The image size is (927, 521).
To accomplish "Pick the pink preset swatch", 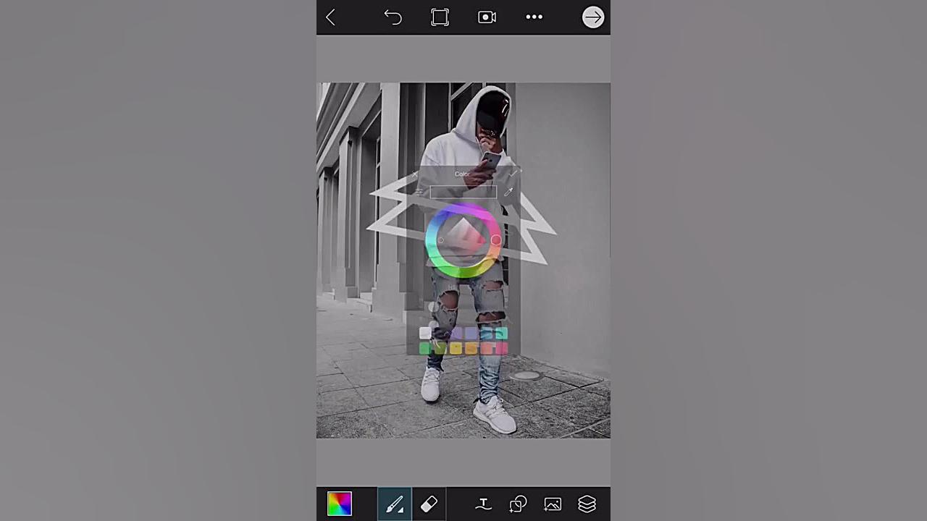I will coord(501,349).
